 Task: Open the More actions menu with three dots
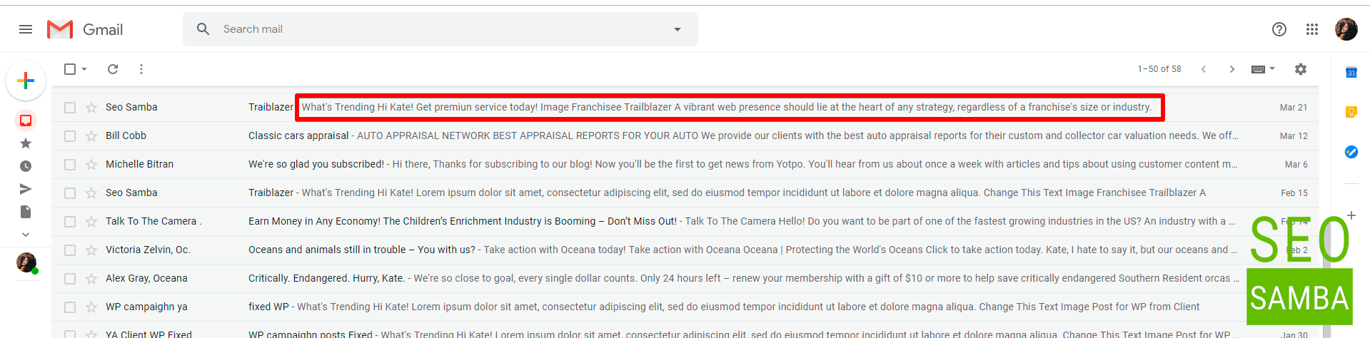[141, 69]
